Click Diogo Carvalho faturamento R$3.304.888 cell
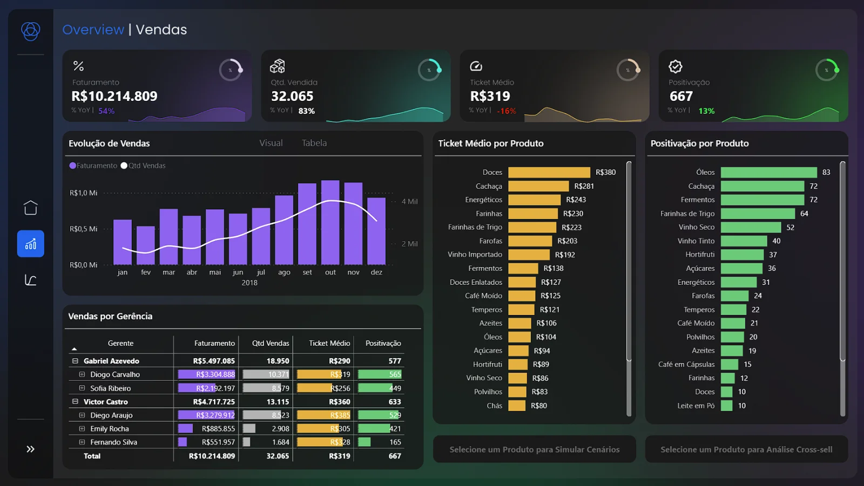Image resolution: width=864 pixels, height=486 pixels. pos(207,374)
